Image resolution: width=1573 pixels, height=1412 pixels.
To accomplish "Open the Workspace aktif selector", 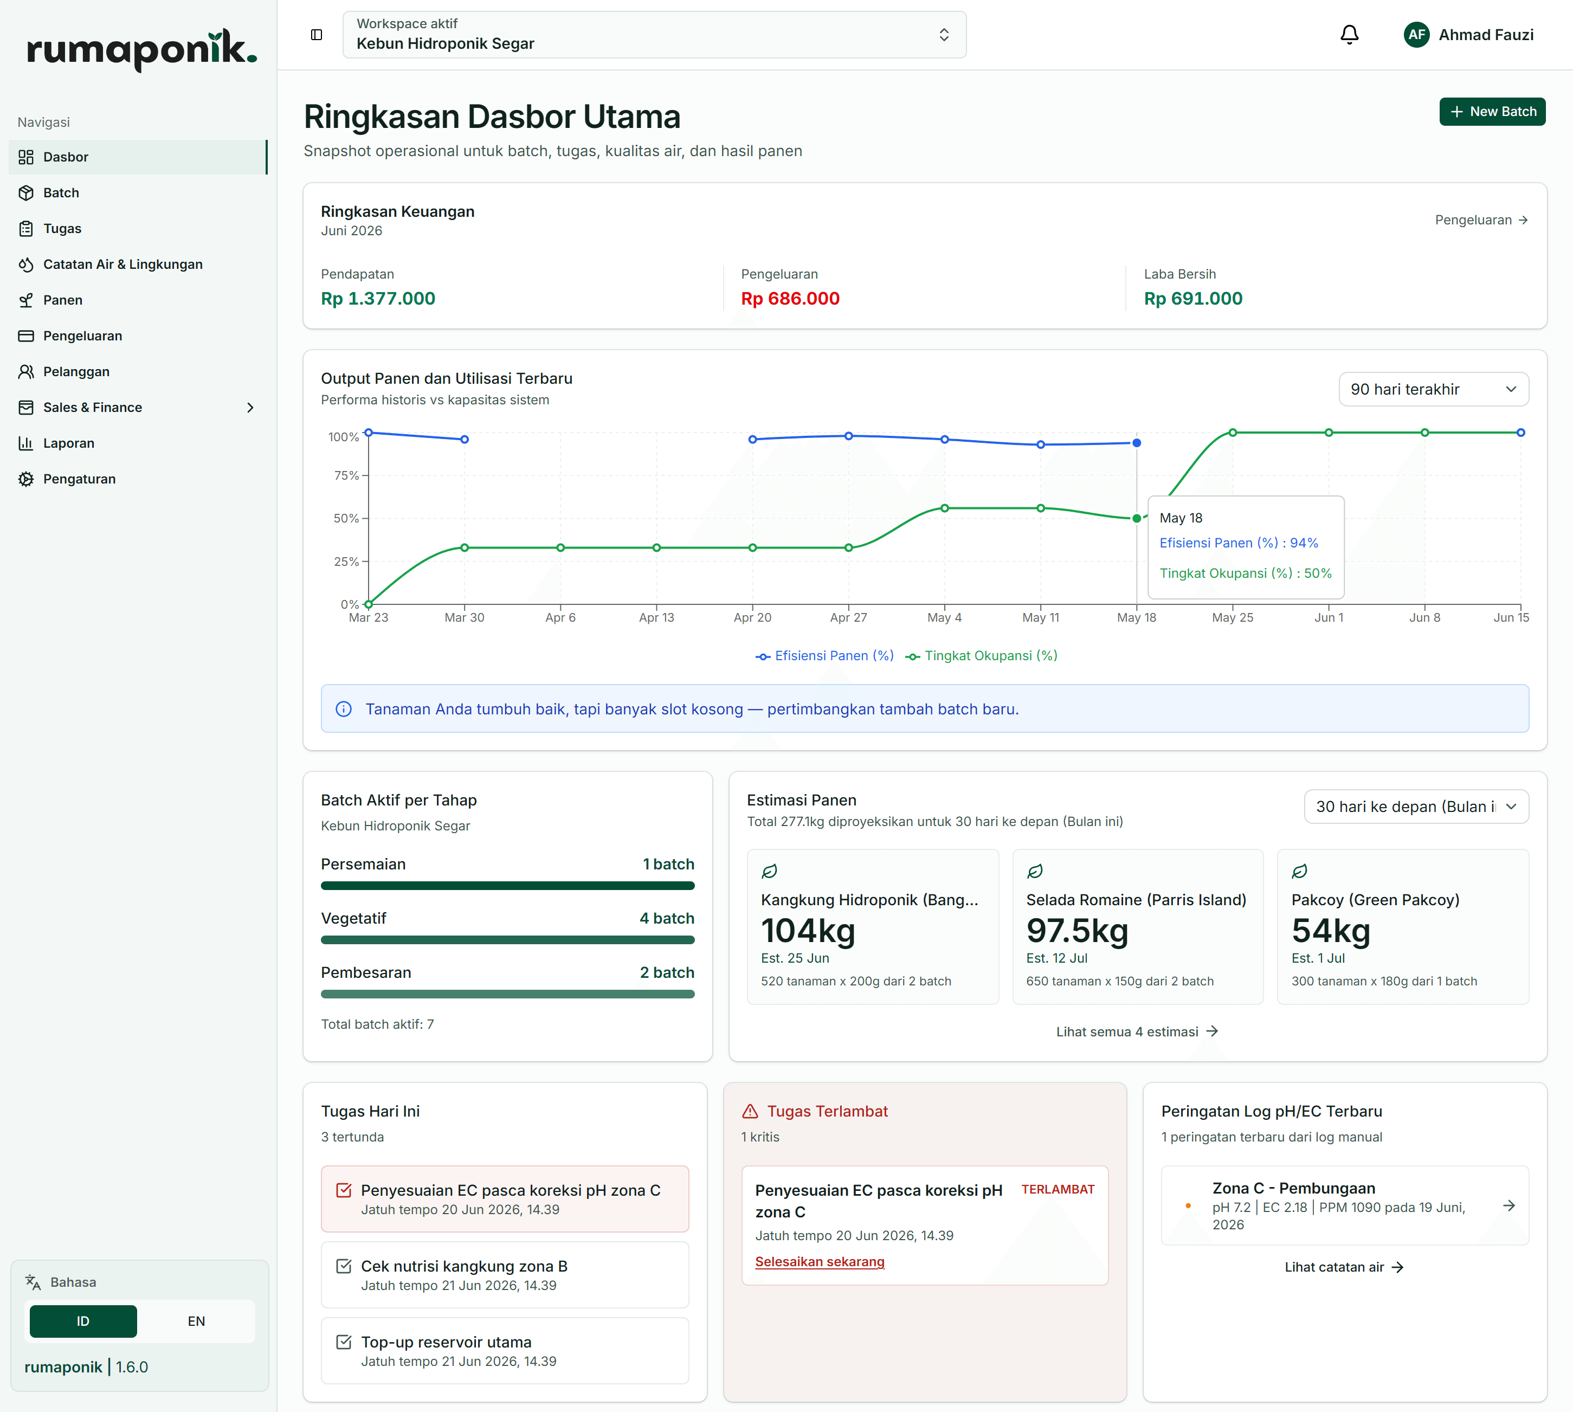I will coord(654,35).
